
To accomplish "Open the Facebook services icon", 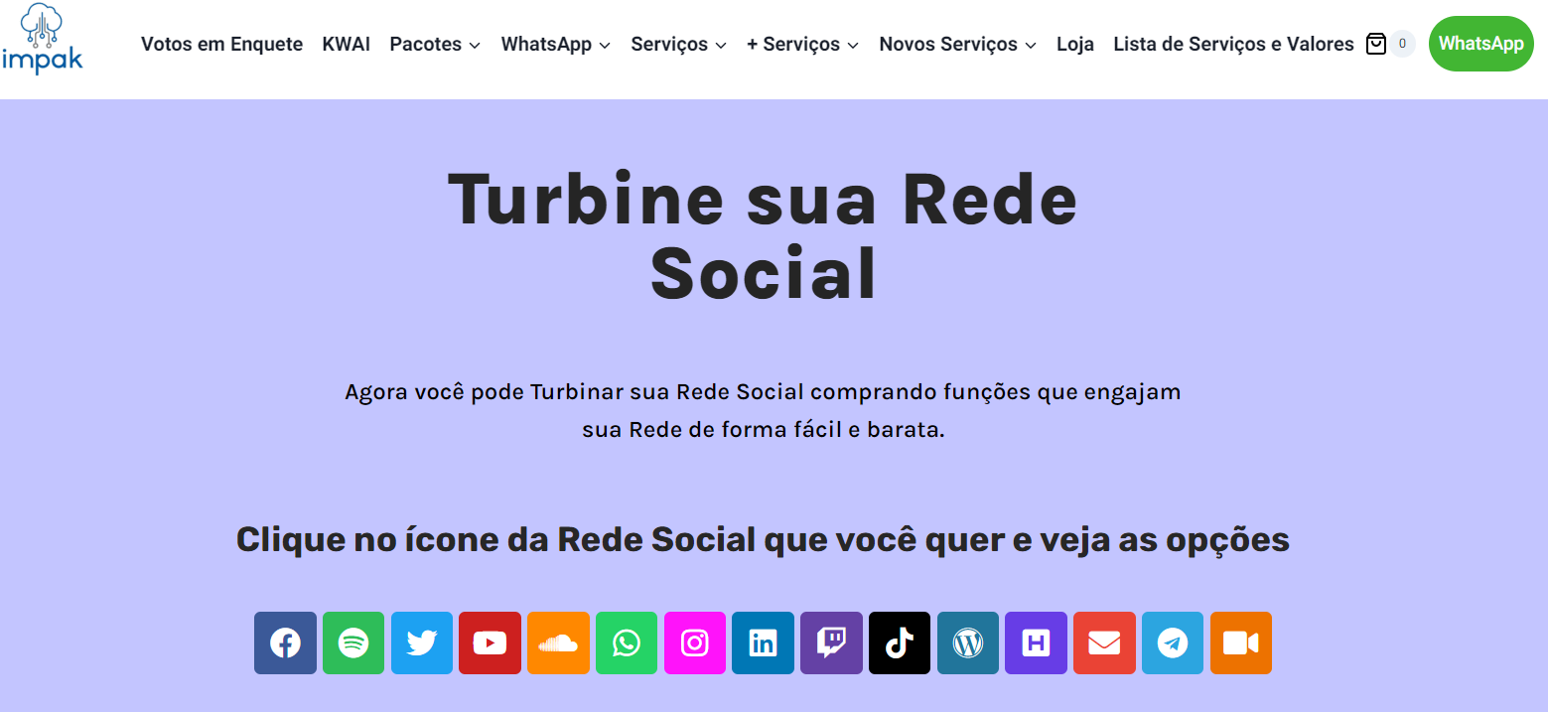I will [x=285, y=643].
